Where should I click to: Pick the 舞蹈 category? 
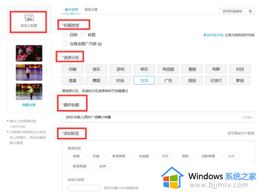96,81
